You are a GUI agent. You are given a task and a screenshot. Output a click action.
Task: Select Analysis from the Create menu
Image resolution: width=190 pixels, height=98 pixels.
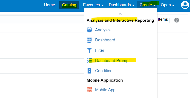click(x=103, y=30)
